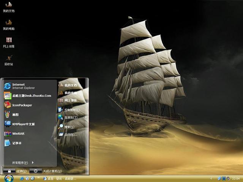Screen dimensions: 243x182
Task: Switch to the 桌面 - 壁纸 taskbar window
Action: tap(60, 179)
